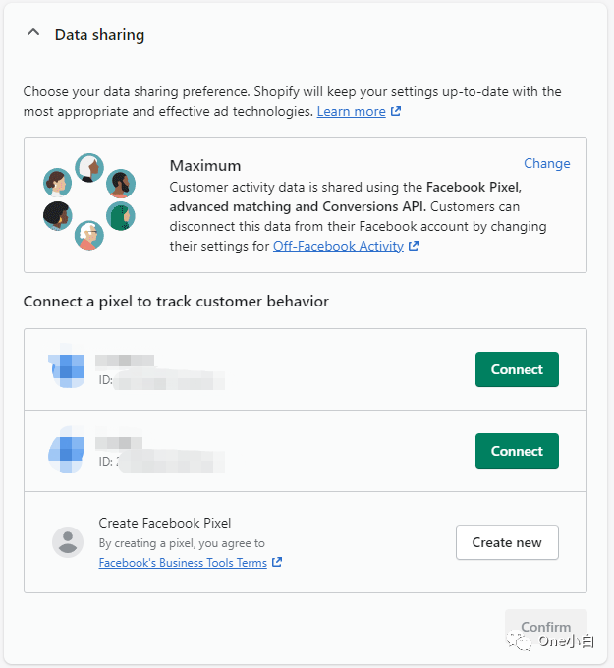614x668 pixels.
Task: Open the Off-Facebook Activity link
Action: pos(338,246)
